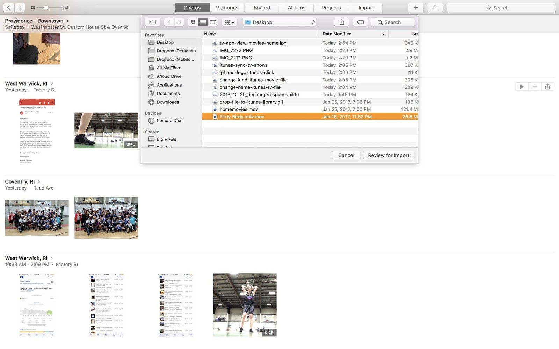Switch file dialog to icon view
The width and height of the screenshot is (559, 349).
[193, 22]
